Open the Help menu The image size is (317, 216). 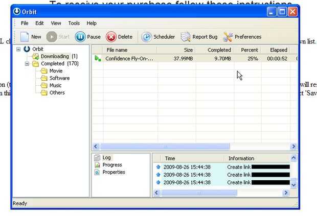92,23
